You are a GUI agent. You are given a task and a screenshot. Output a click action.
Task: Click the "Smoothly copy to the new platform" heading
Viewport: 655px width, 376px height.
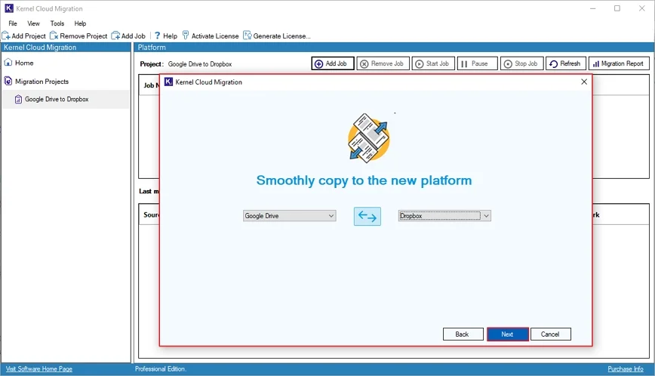point(364,180)
